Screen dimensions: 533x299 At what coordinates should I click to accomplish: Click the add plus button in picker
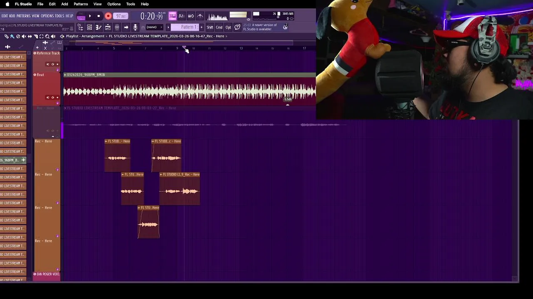pyautogui.click(x=37, y=47)
